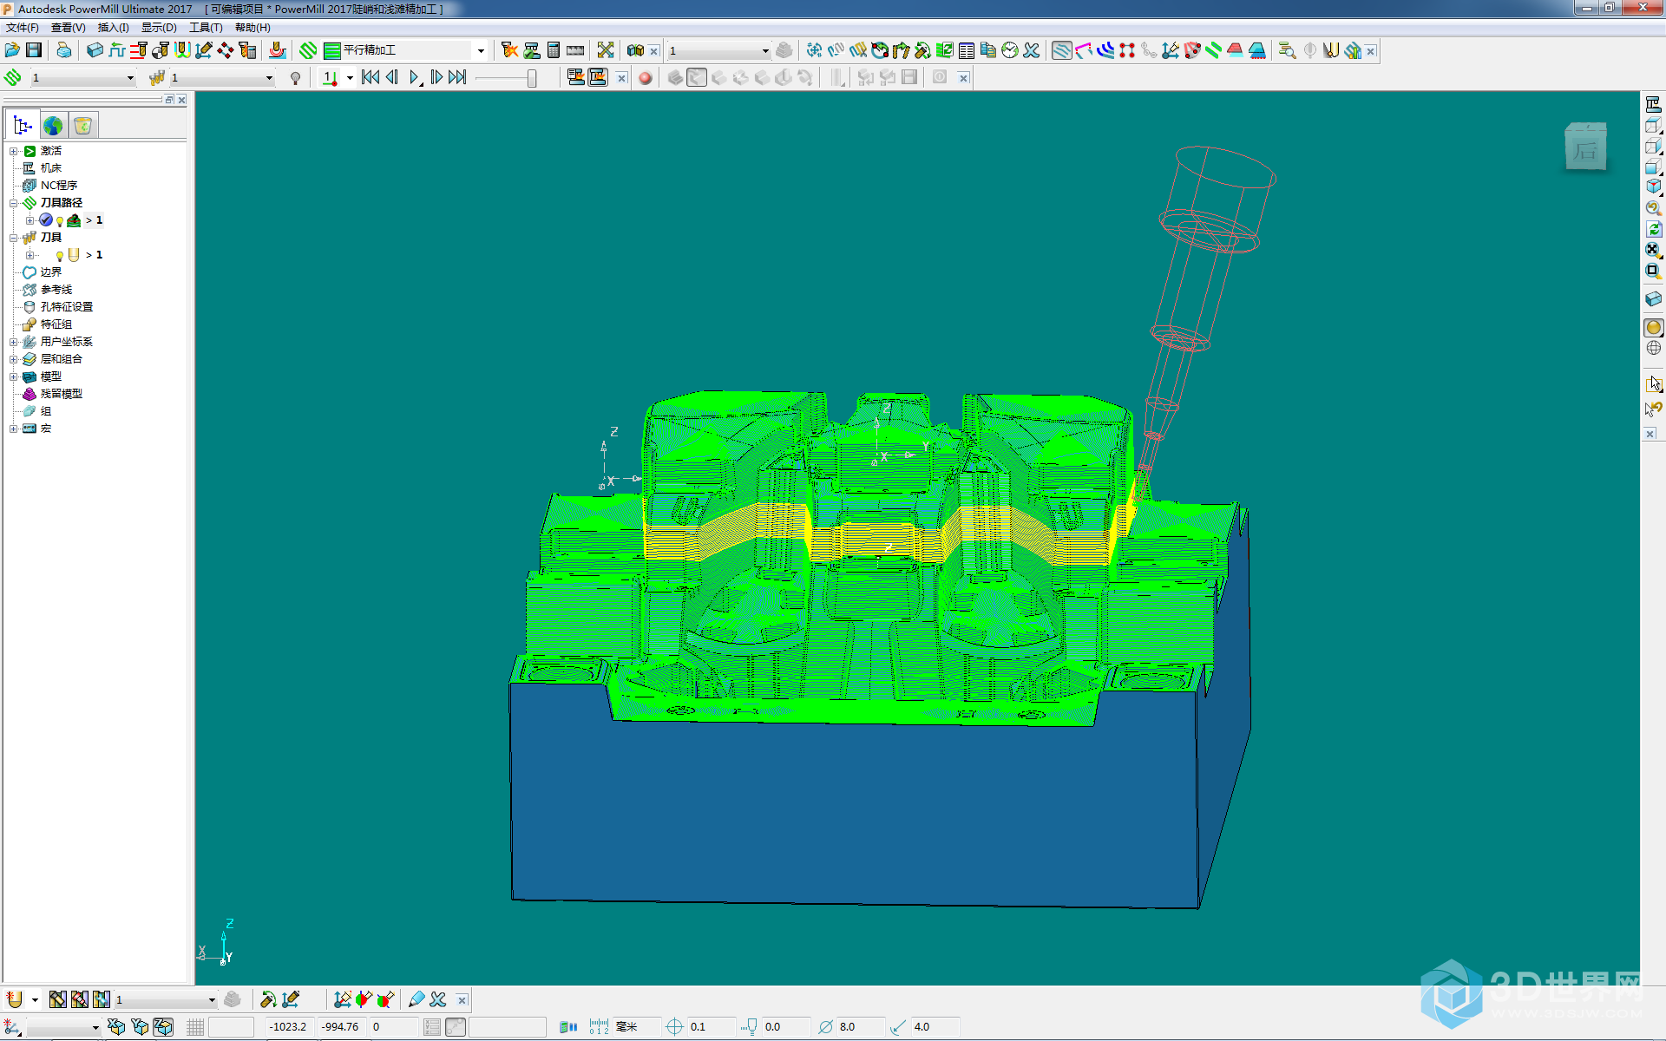Click the simulation speed slider handle

tap(532, 78)
